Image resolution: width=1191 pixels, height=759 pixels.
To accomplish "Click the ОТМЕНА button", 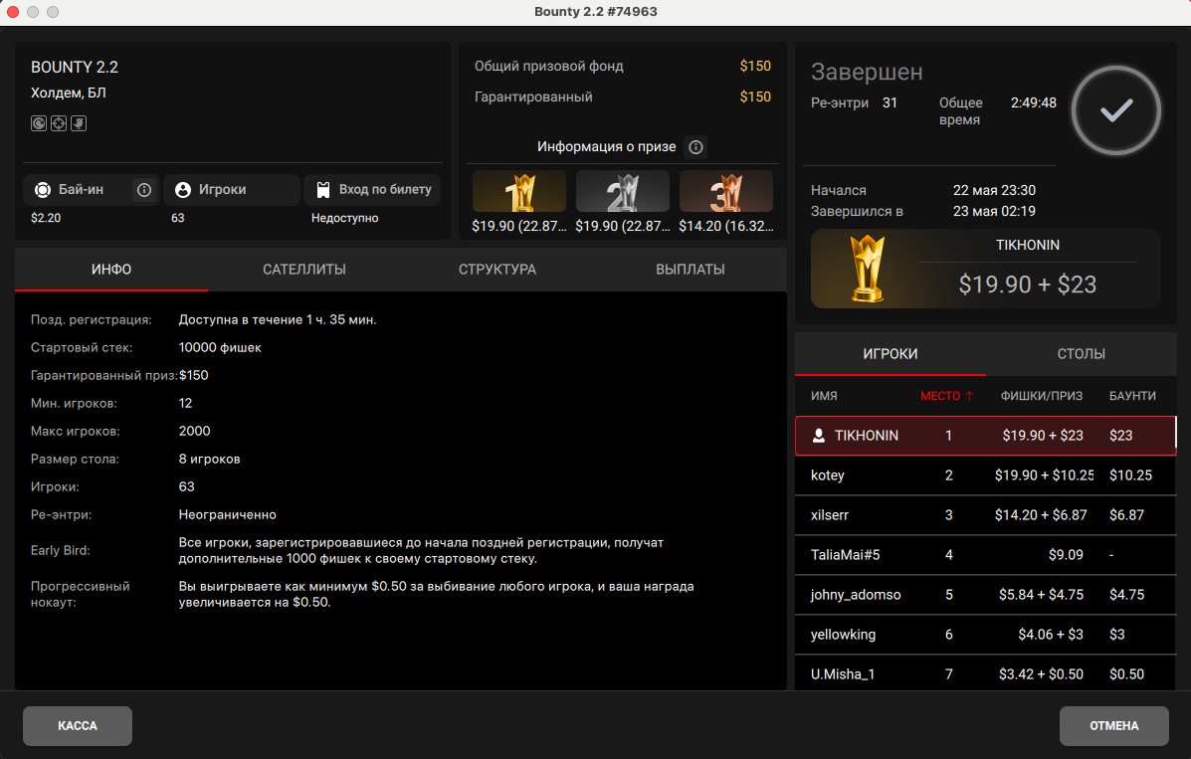I will [1113, 726].
